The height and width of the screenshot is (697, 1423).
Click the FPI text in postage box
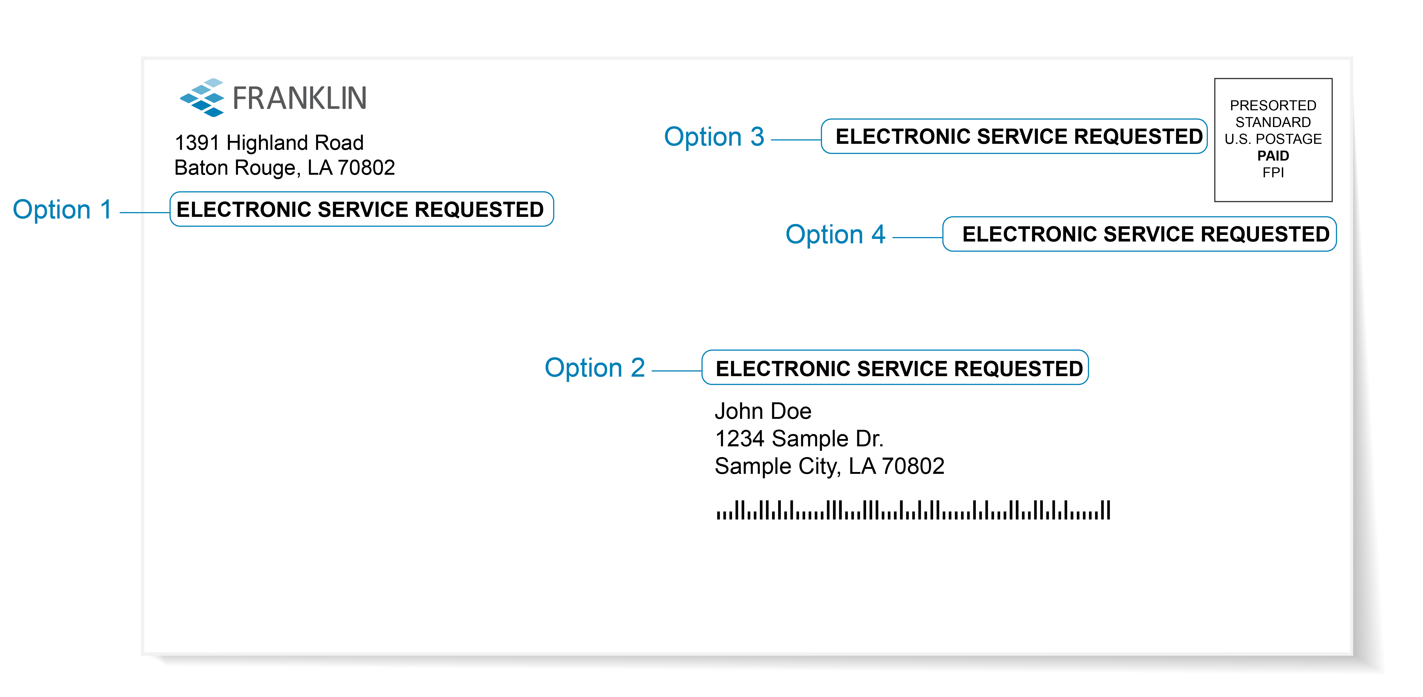point(1273,172)
